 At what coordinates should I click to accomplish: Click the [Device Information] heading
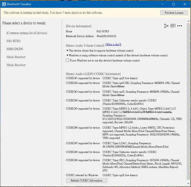pos(79,26)
